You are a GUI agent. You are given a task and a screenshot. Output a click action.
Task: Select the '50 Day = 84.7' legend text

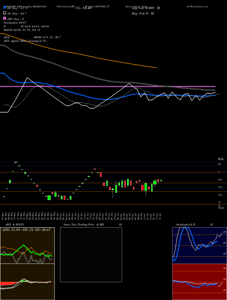pyautogui.click(x=17, y=14)
